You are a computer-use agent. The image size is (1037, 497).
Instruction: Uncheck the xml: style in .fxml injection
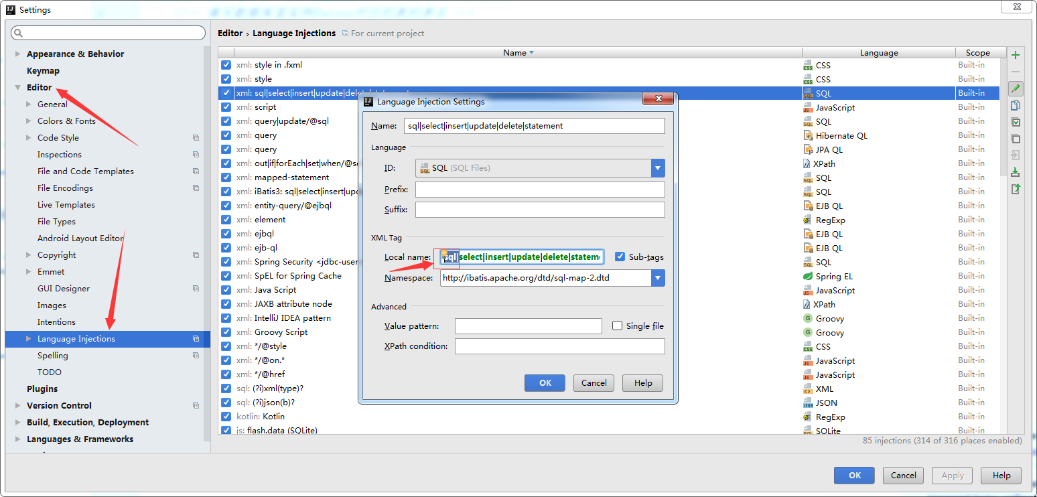226,65
